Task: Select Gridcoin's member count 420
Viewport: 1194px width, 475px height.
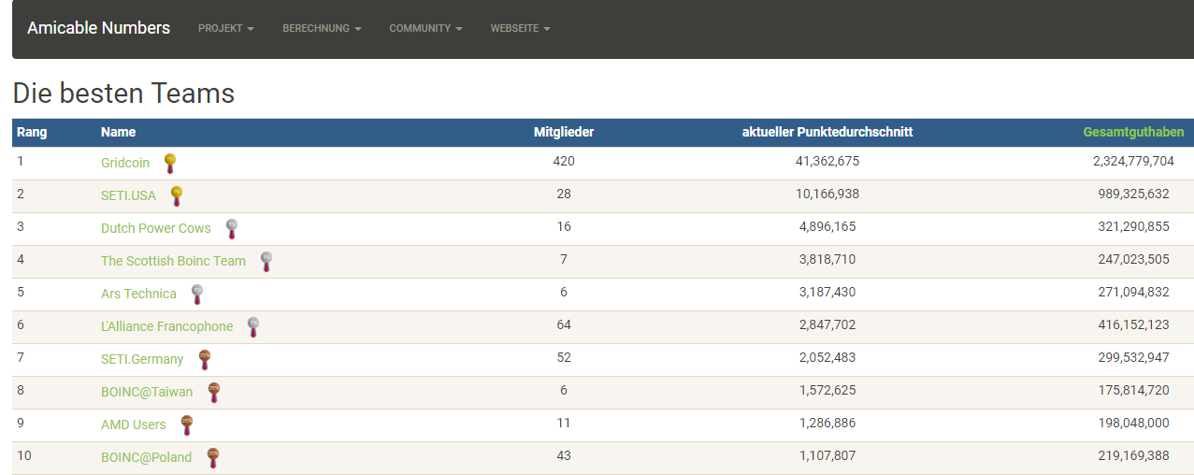Action: [564, 161]
